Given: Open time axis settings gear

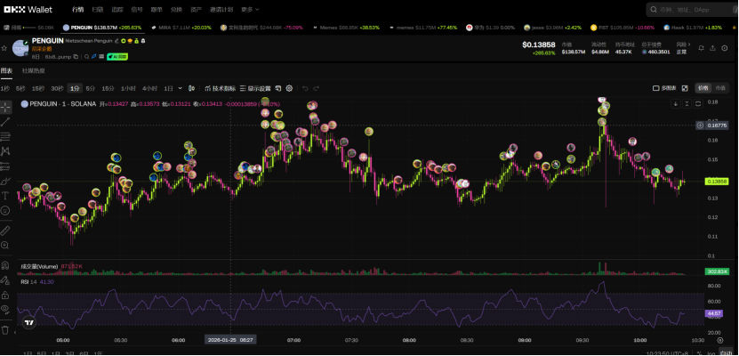Looking at the screenshot, I should (719, 340).
